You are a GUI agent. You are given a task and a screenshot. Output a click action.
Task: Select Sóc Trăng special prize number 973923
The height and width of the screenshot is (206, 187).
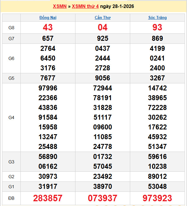pos(157,198)
